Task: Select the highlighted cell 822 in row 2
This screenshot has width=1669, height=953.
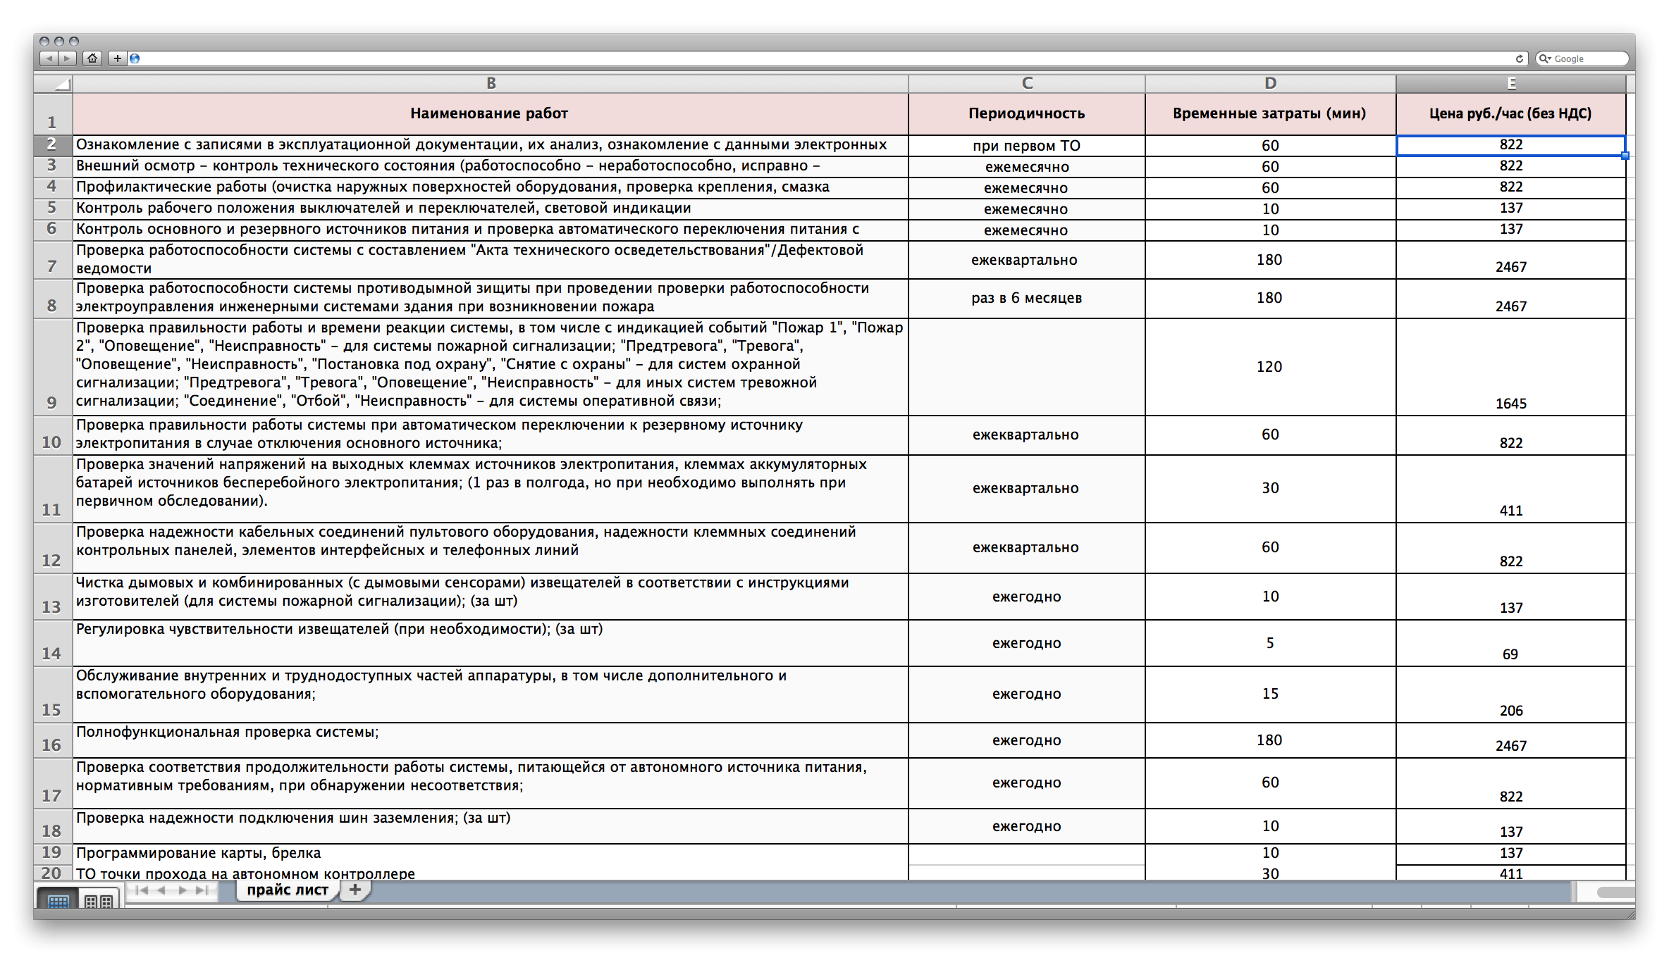Action: 1511,145
